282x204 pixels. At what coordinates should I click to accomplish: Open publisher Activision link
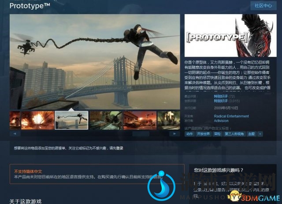221,121
